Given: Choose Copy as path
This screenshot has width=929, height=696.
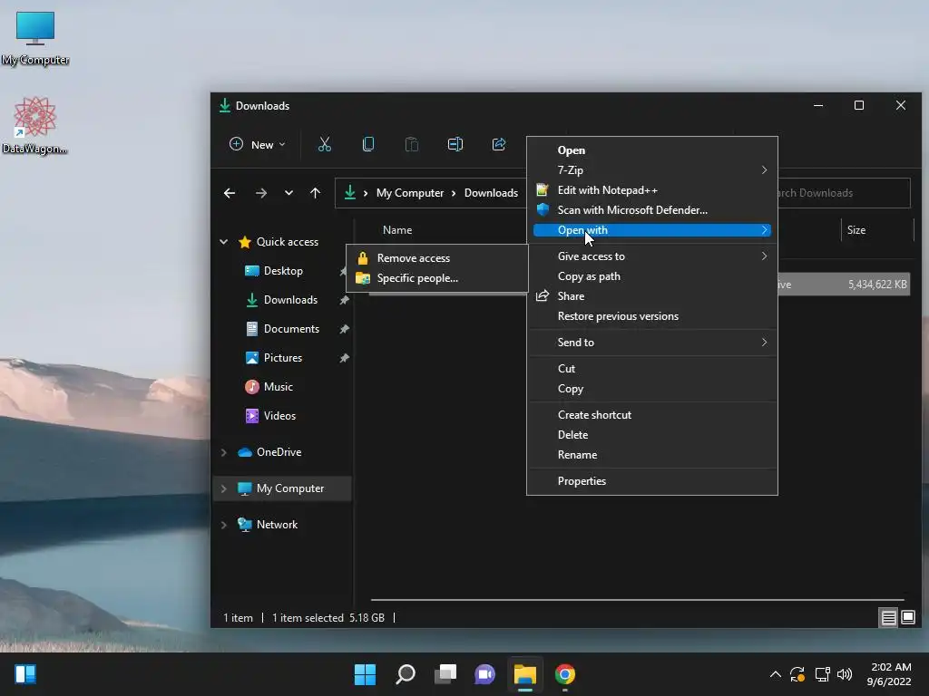Looking at the screenshot, I should [651, 276].
